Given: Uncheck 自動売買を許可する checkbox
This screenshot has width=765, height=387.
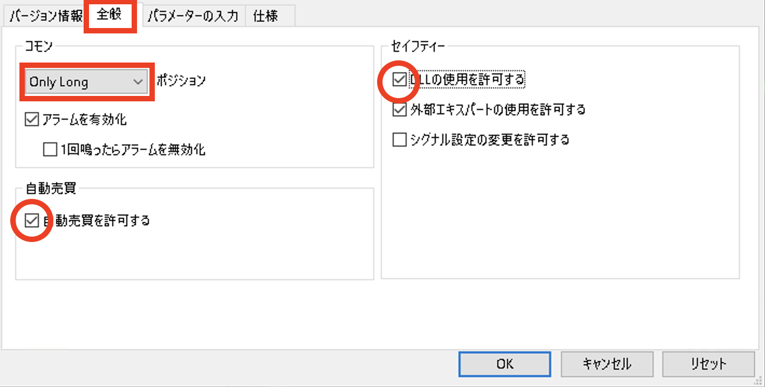Looking at the screenshot, I should tap(32, 220).
